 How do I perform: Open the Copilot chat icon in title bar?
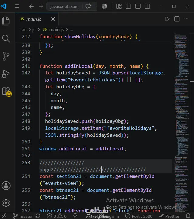88,6
